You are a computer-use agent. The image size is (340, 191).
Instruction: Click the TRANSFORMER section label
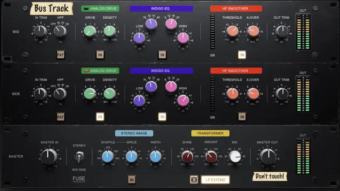pos(210,133)
